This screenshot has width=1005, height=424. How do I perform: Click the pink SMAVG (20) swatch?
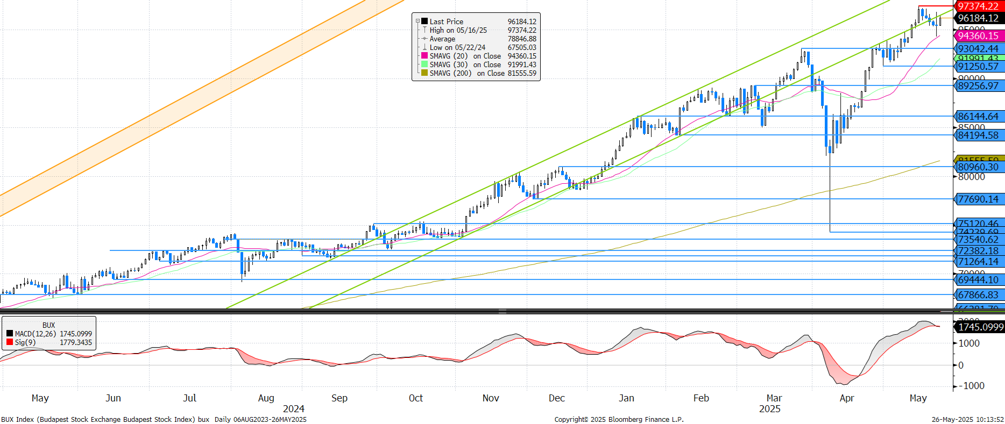(424, 56)
